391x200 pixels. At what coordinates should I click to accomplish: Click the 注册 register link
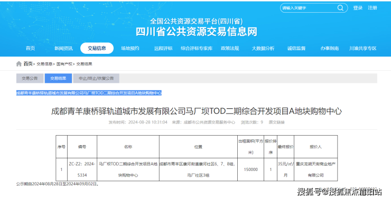pyautogui.click(x=373, y=8)
